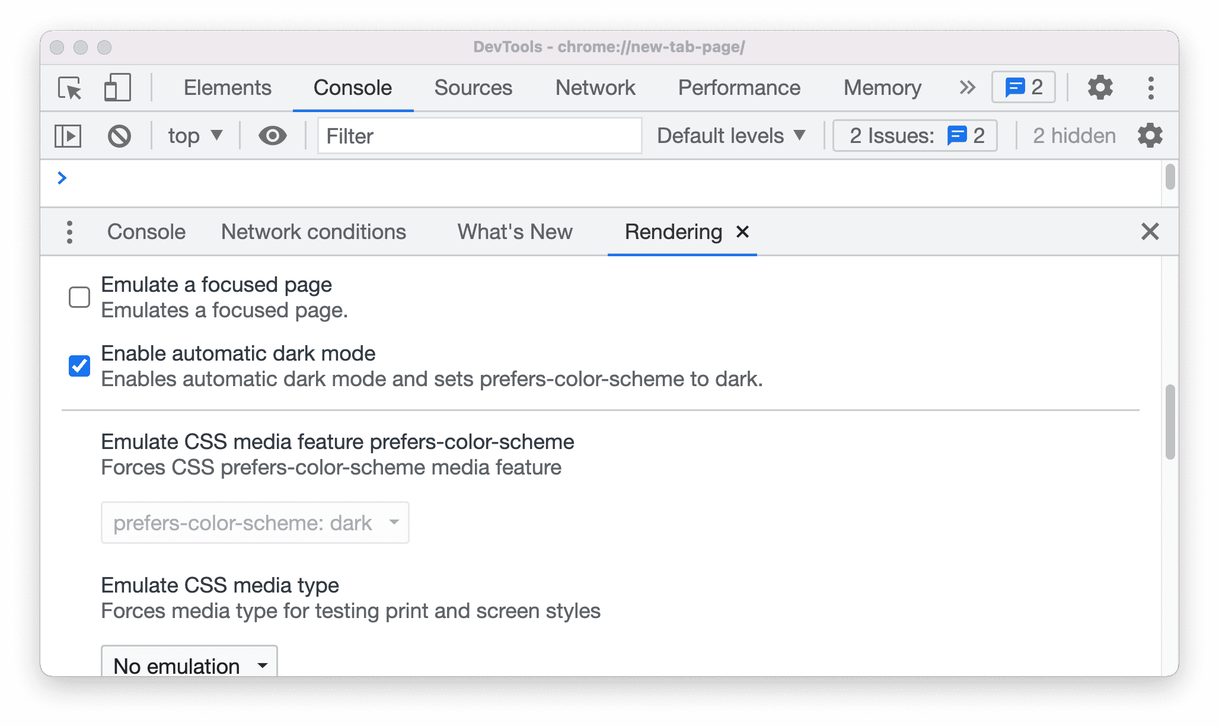Toggle the Enable automatic dark mode checkbox
1219x726 pixels.
coord(79,364)
